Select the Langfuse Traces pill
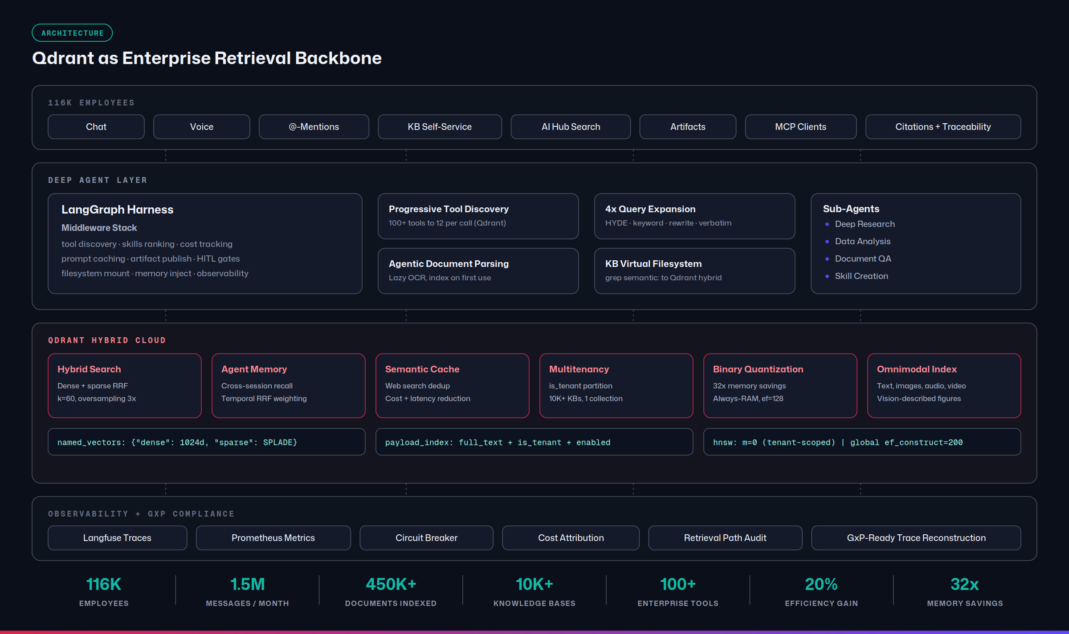 click(x=118, y=538)
